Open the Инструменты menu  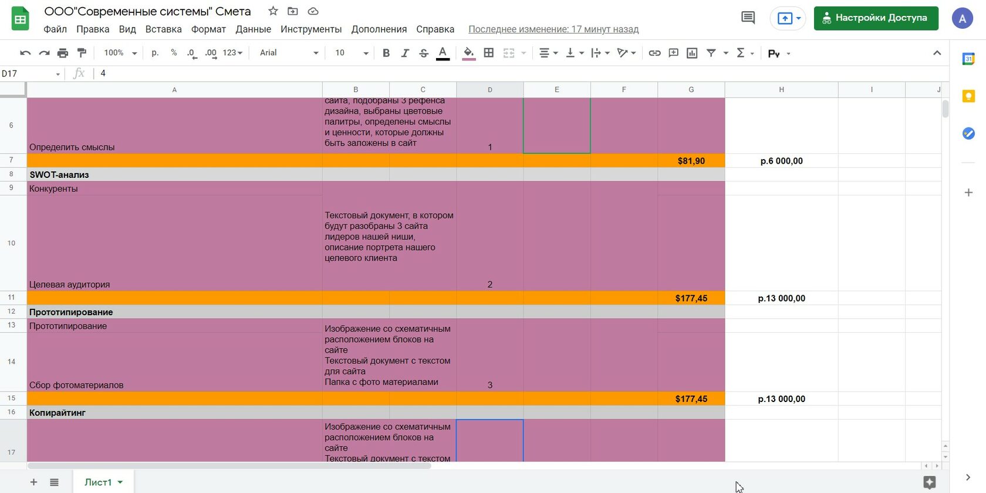[x=311, y=29]
